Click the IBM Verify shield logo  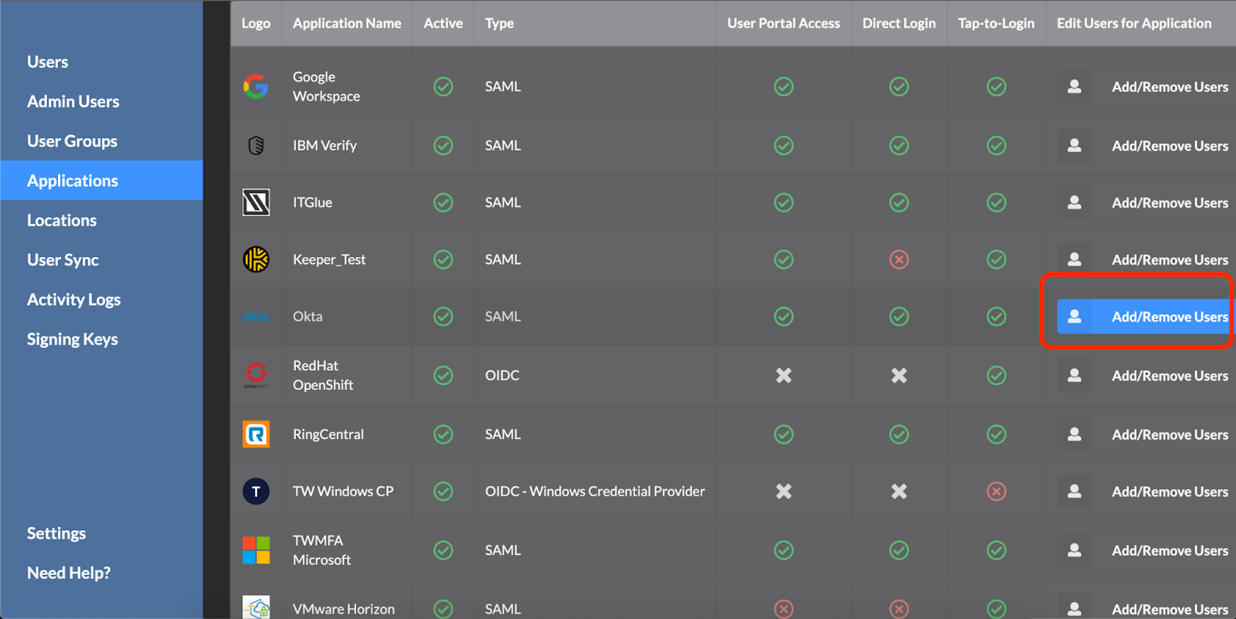coord(256,145)
